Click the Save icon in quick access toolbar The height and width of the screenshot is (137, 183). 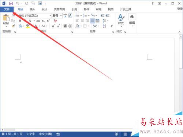11,3
